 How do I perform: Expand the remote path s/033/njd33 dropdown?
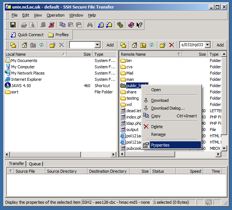(x=208, y=45)
